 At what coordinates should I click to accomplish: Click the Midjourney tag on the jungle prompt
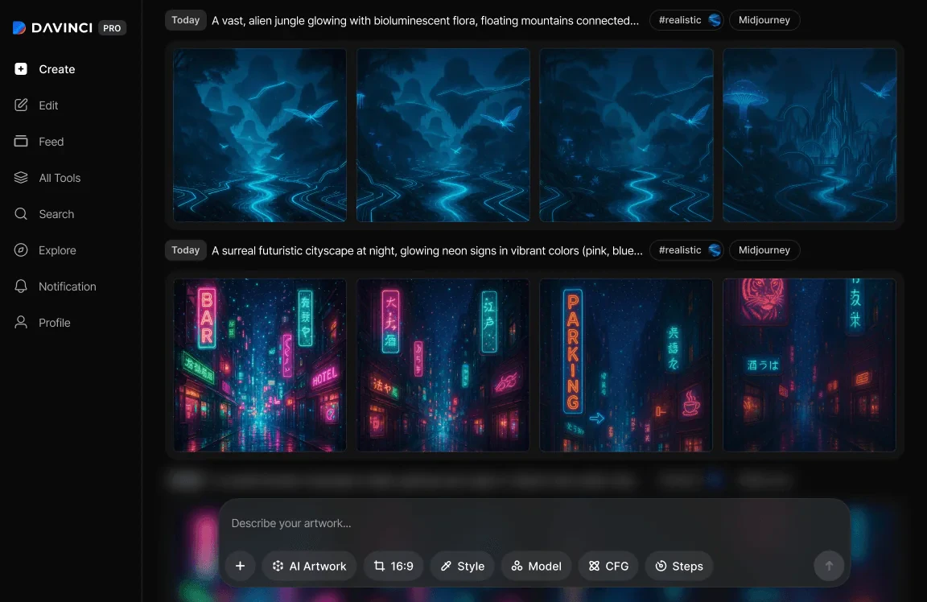[x=764, y=20]
